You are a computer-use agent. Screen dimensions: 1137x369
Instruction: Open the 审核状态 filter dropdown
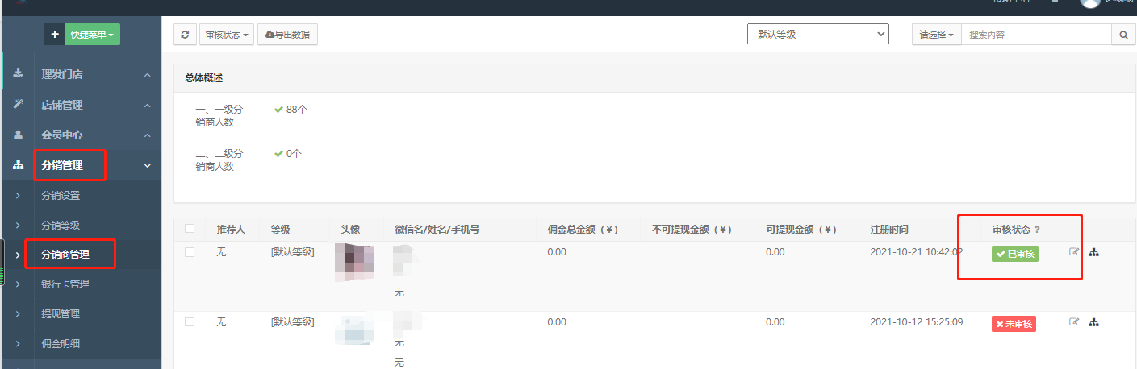point(227,35)
